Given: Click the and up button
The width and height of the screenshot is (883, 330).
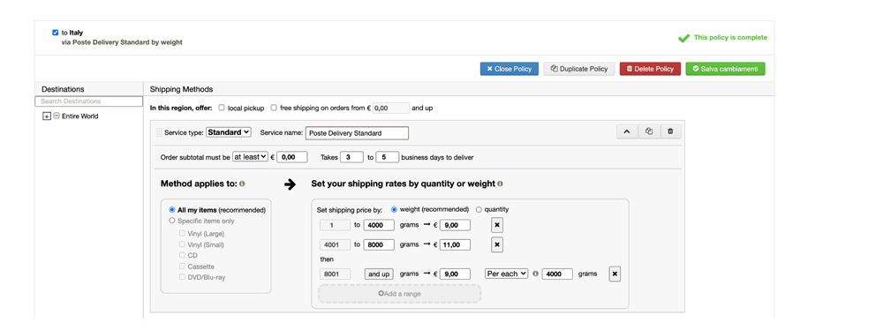Looking at the screenshot, I should tap(379, 274).
